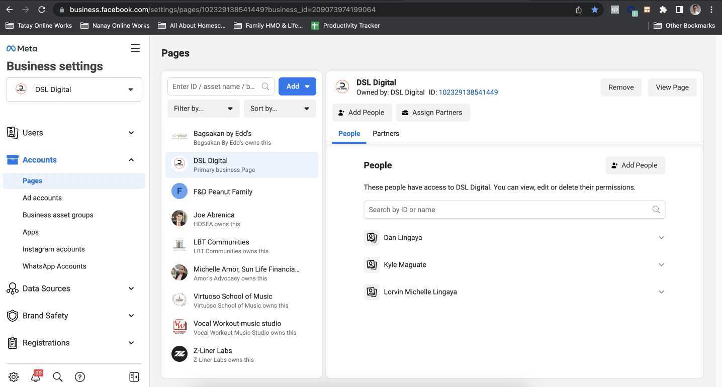
Task: Open the Sort by dropdown
Action: [x=280, y=108]
